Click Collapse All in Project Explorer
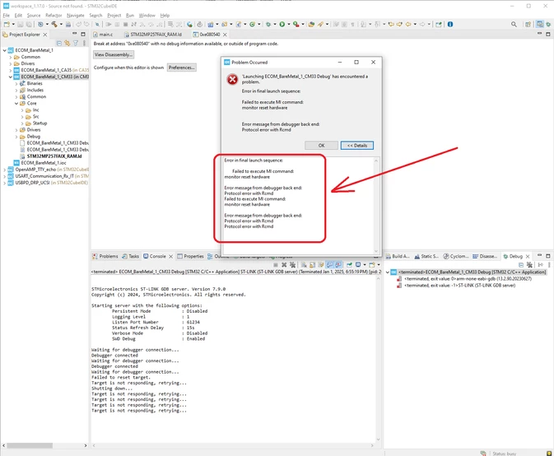The image size is (554, 456). (59, 43)
